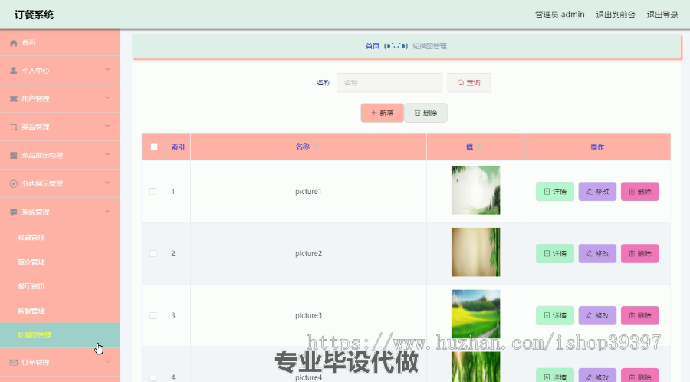Expand the 个人中心 menu chevron

click(x=107, y=70)
